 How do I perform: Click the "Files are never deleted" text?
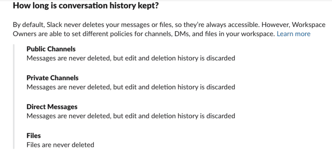click(60, 145)
